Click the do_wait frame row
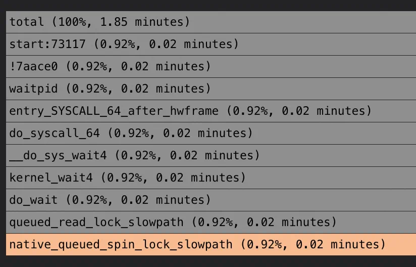416x267 pixels. [x=208, y=200]
